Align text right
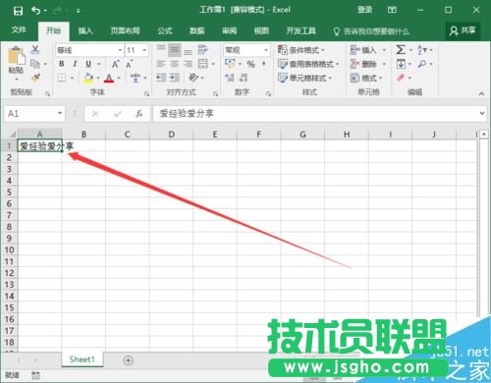The image size is (491, 383). [188, 64]
